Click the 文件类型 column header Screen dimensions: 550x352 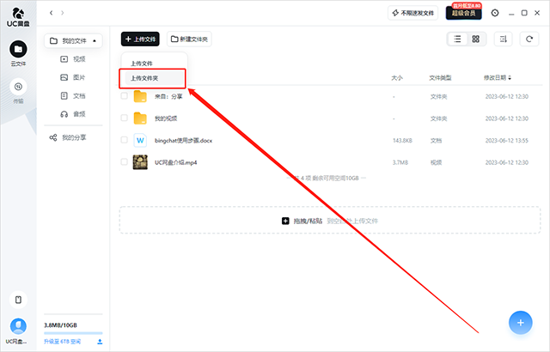[440, 77]
